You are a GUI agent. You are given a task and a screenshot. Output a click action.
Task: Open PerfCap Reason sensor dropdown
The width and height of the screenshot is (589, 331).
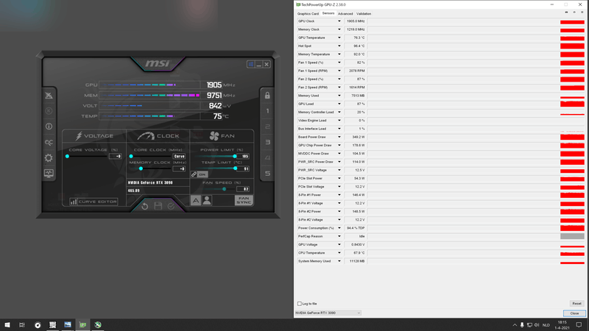(x=339, y=236)
